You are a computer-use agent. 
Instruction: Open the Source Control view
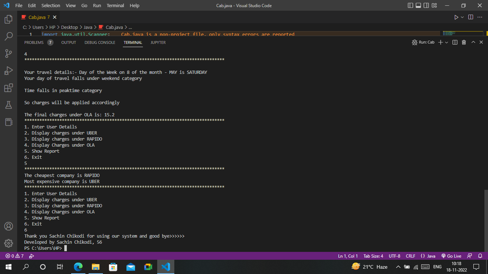click(x=9, y=54)
